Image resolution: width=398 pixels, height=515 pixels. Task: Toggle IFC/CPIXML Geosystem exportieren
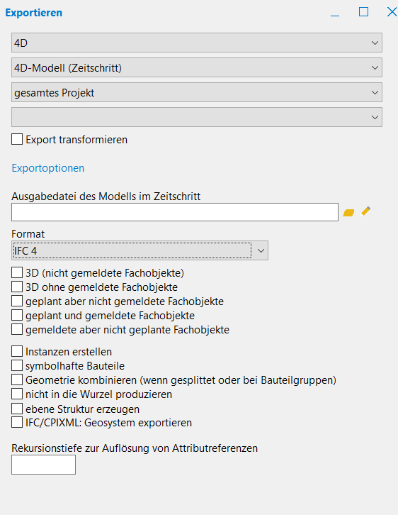point(17,422)
